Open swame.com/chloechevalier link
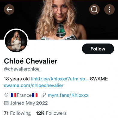Screen dimensions: 118x120 pos(34,85)
